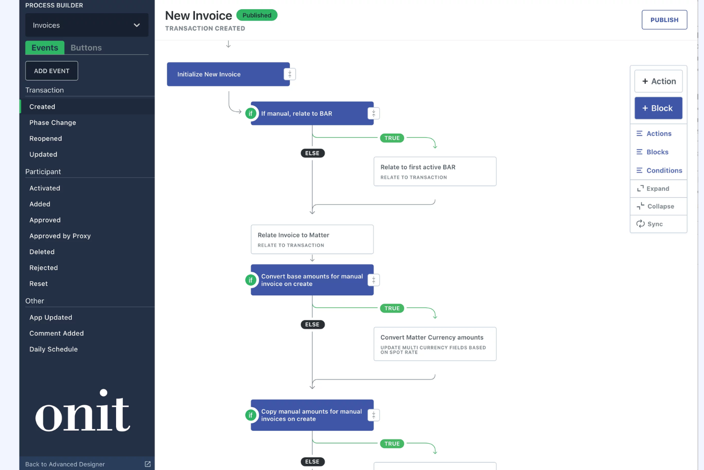This screenshot has width=704, height=470.
Task: Toggle the if badge on Convert base amounts node
Action: coord(251,280)
